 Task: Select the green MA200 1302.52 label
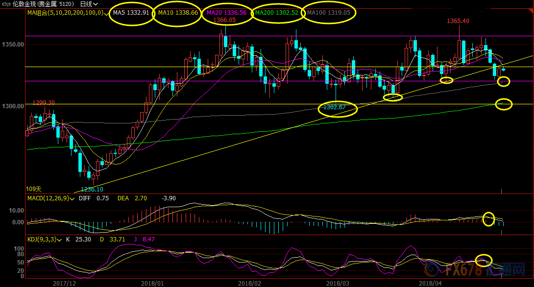[276, 13]
